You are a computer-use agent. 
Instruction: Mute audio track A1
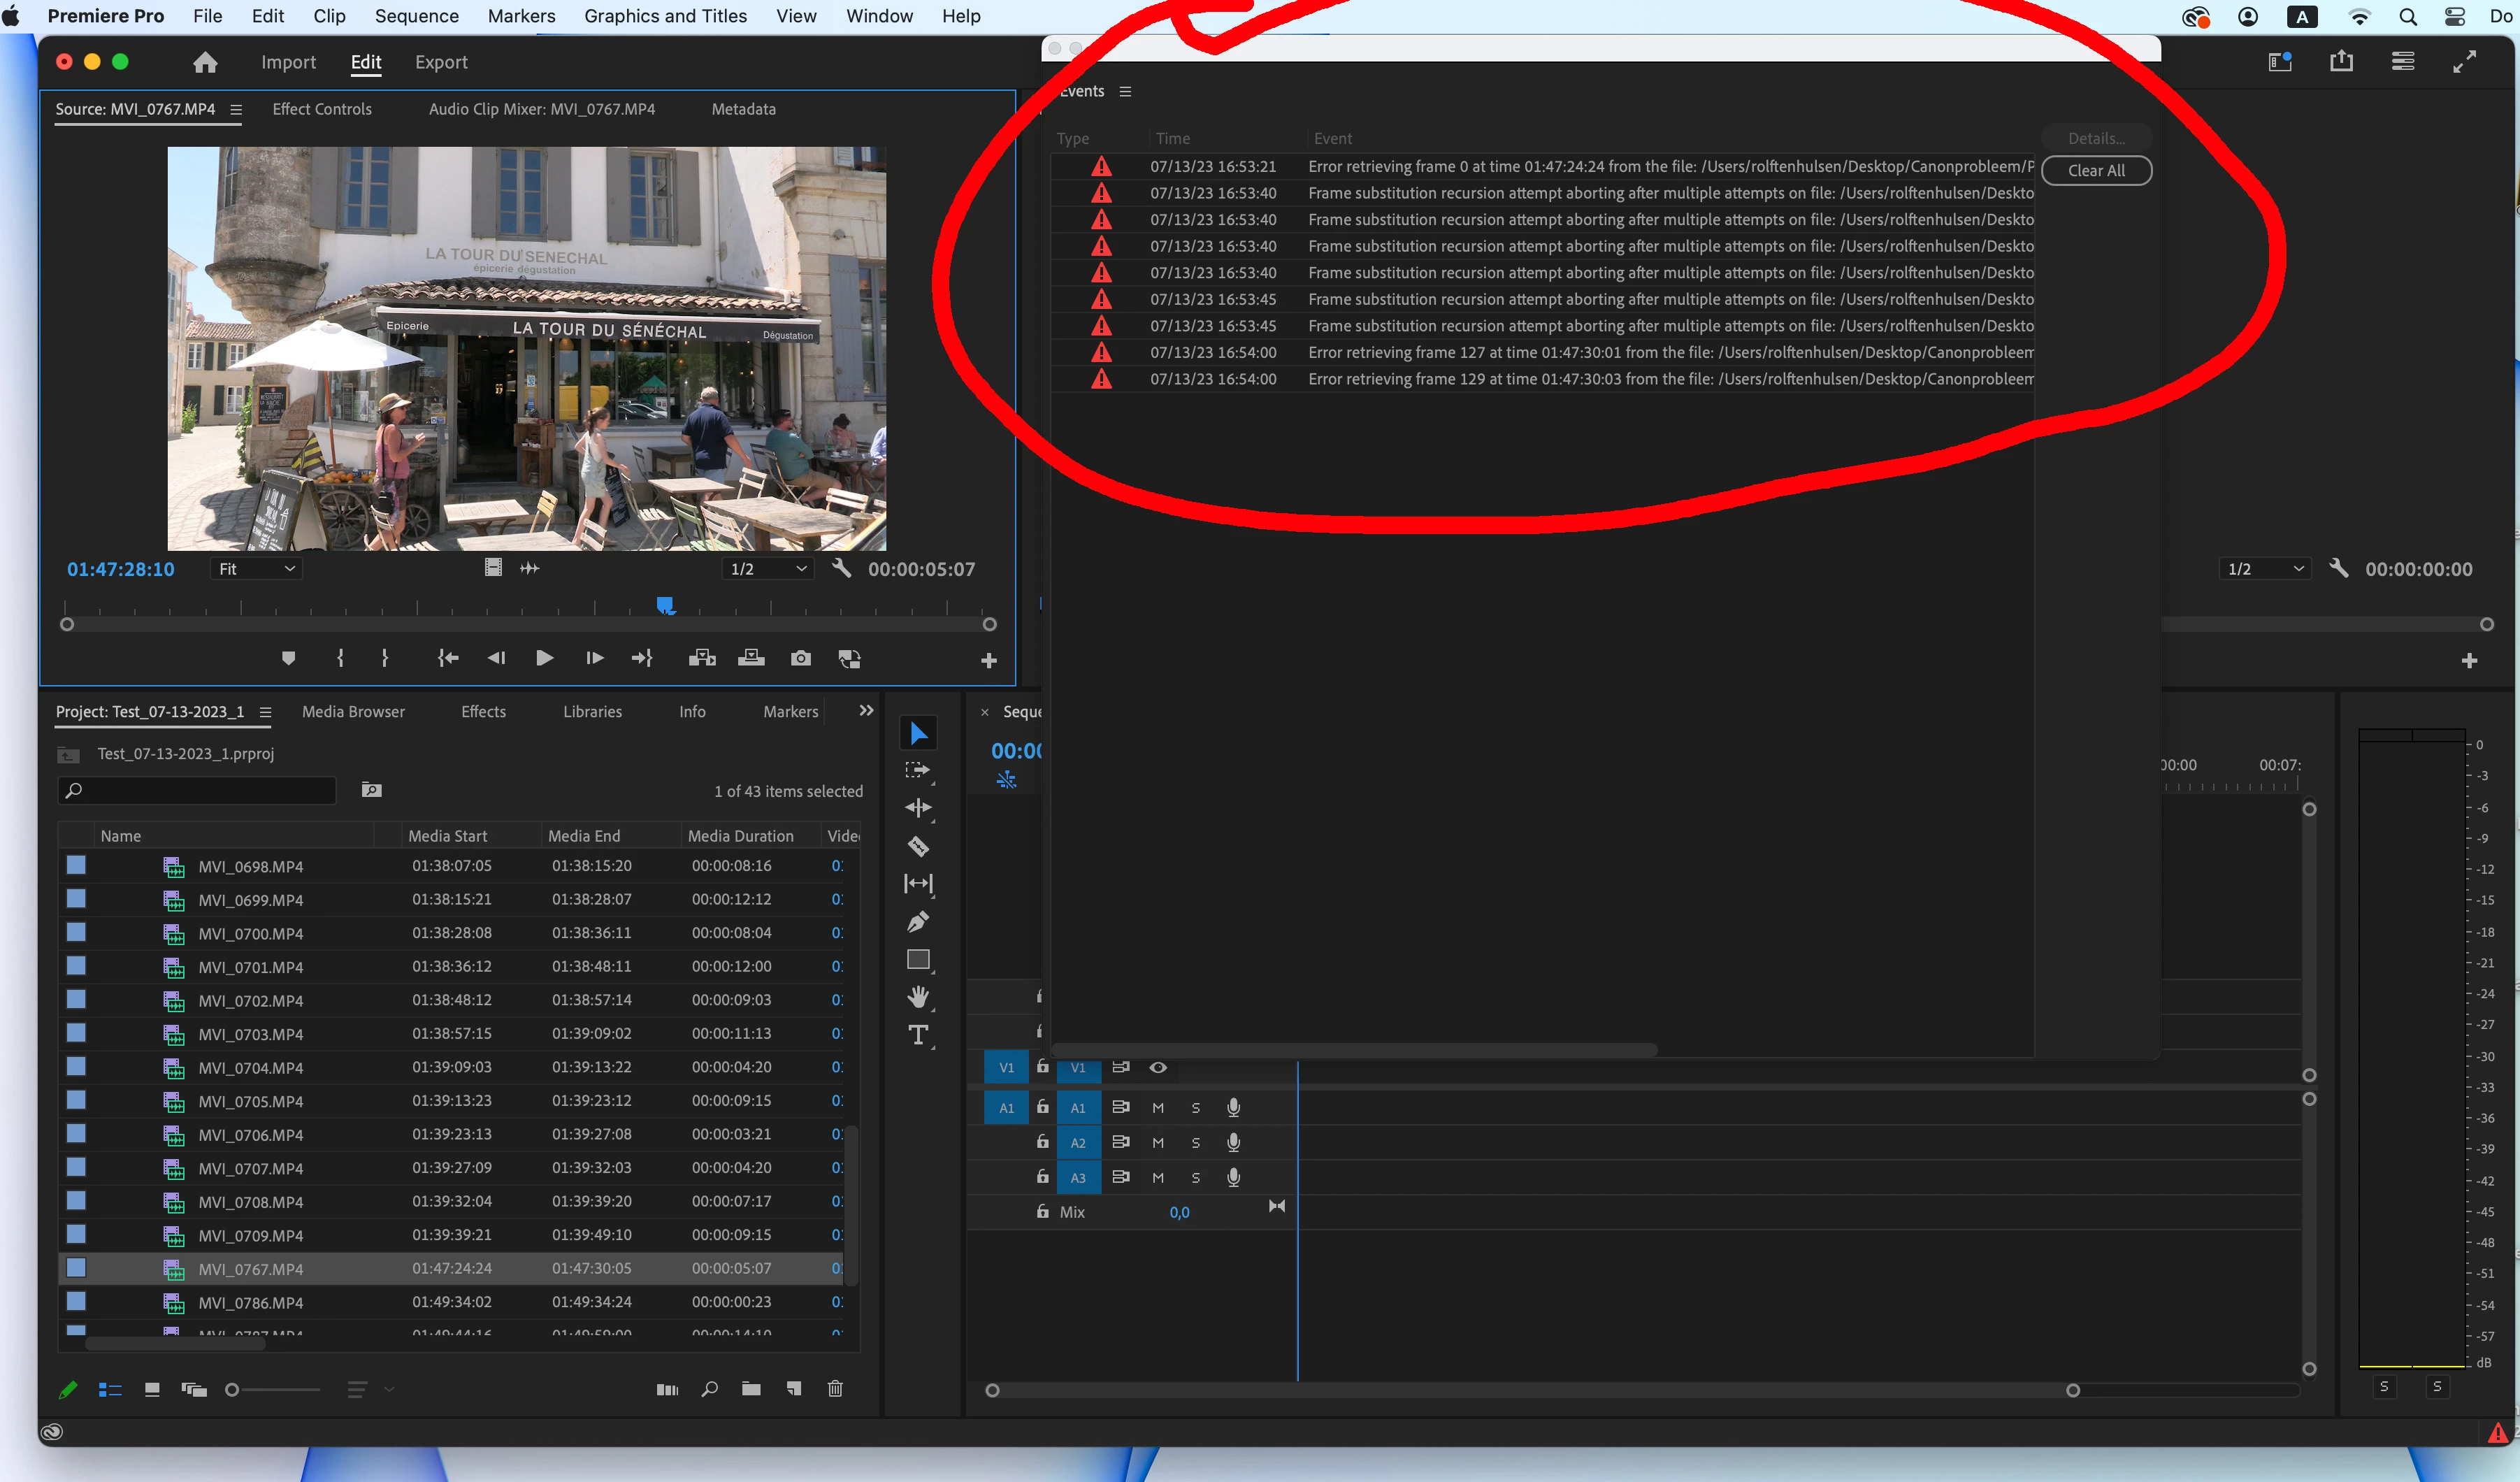[x=1158, y=1108]
